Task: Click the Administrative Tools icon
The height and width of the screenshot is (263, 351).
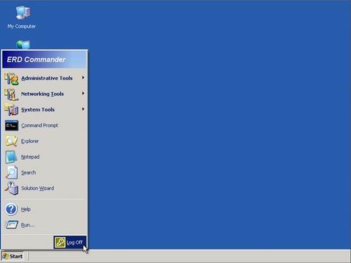Action: [11, 79]
